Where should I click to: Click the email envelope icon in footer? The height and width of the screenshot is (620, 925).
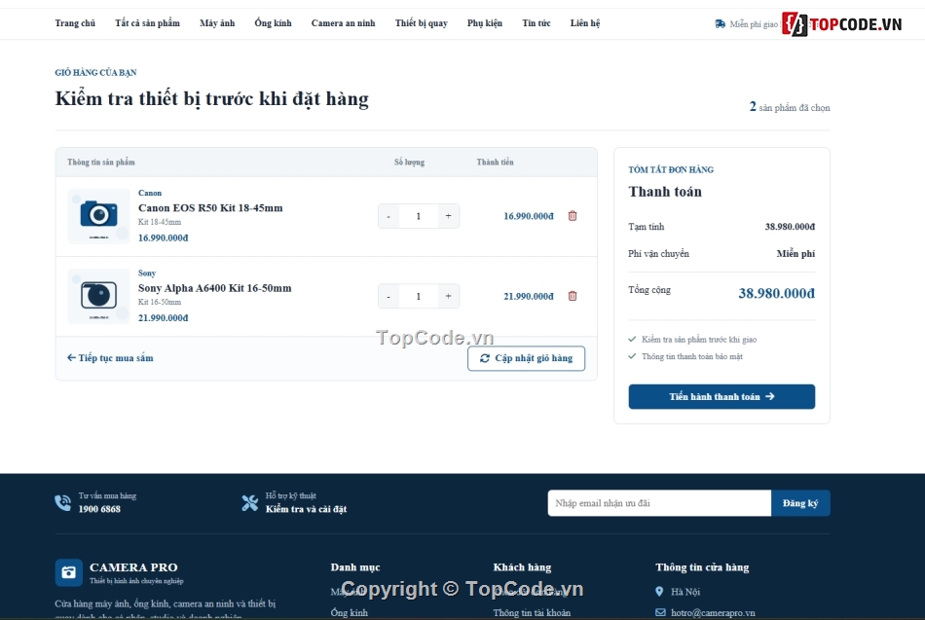(660, 612)
